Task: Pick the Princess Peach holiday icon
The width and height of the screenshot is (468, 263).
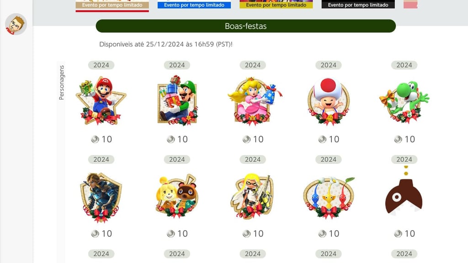Action: coord(254,101)
